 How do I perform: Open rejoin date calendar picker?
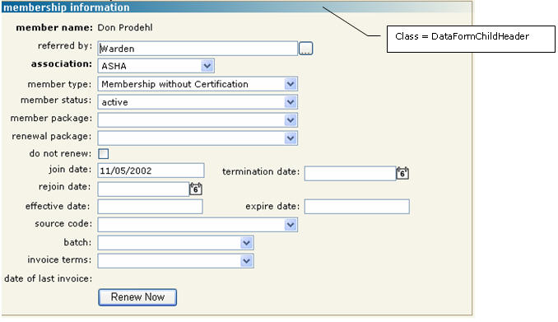click(195, 189)
